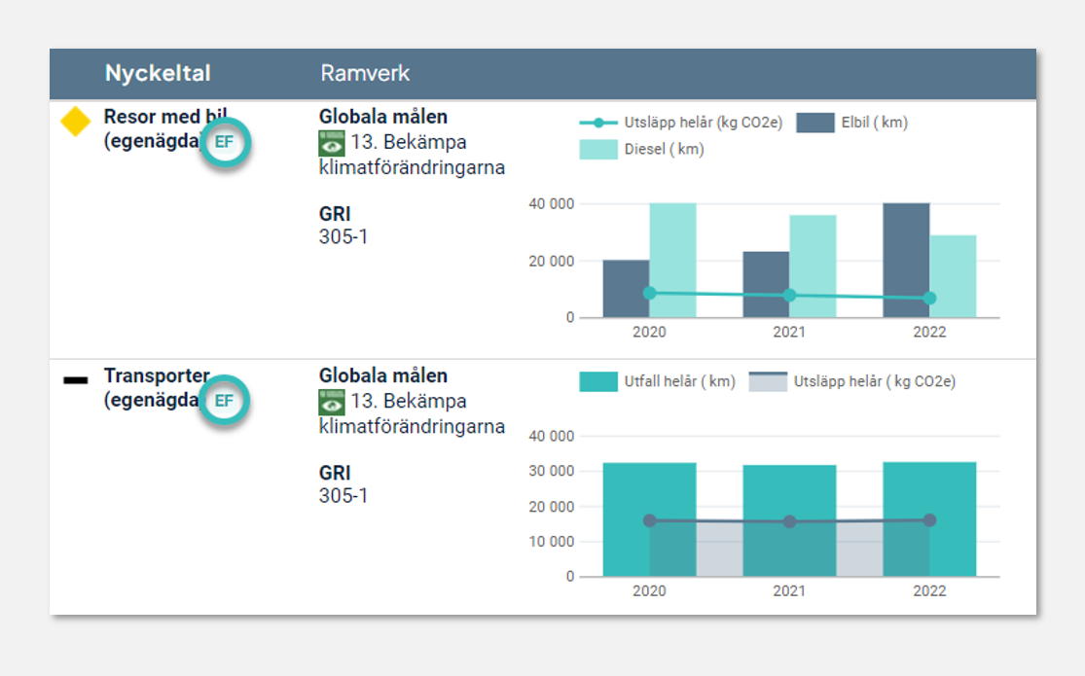Select the yellow diamond status icon
Screen dimensions: 1085x676
(76, 123)
